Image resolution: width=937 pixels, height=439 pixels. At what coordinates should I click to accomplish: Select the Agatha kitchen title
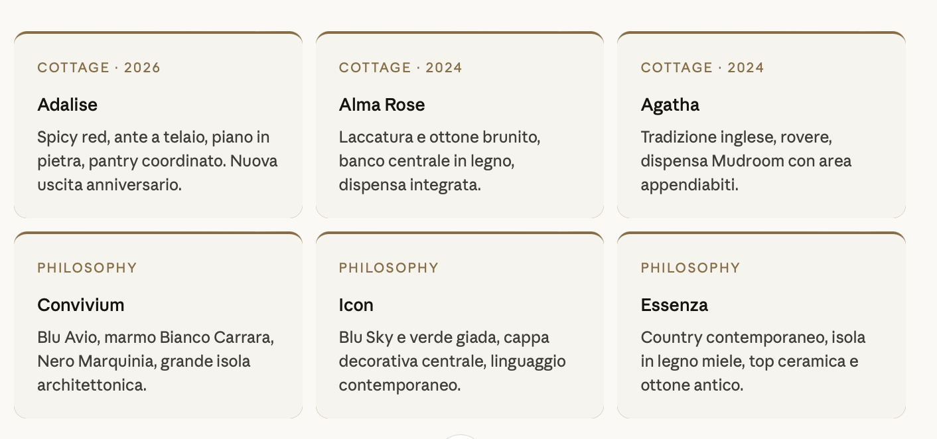pos(670,105)
